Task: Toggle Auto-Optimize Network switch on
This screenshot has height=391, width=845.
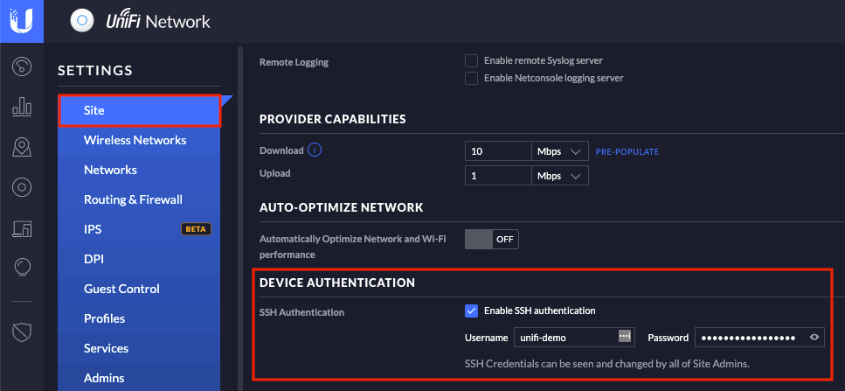Action: coord(491,239)
